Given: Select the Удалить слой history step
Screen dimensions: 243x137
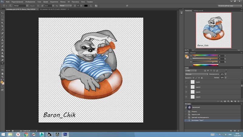Looking at the screenshot, I should [x=196, y=114].
